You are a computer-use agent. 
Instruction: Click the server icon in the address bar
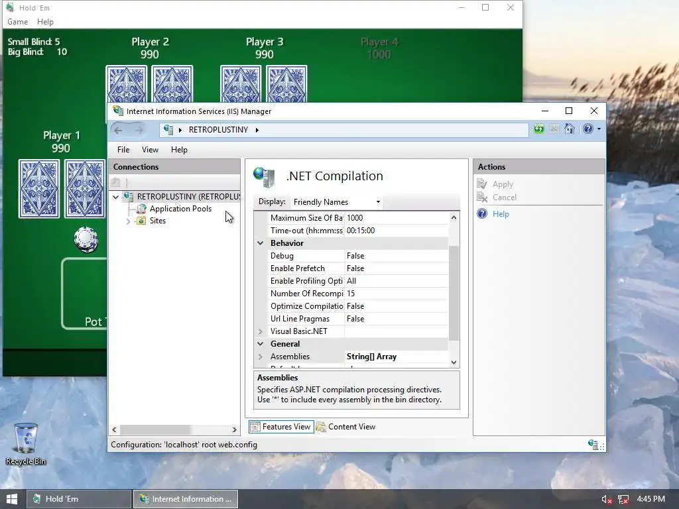[x=168, y=130]
